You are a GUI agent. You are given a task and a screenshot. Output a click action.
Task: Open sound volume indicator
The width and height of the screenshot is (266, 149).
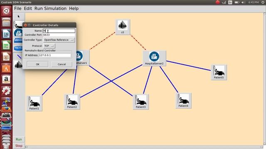coord(243,2)
